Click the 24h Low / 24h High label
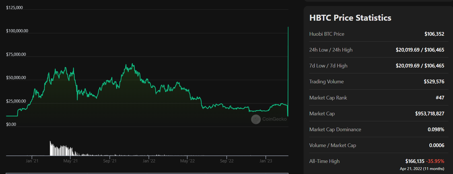The width and height of the screenshot is (453, 174). pyautogui.click(x=331, y=50)
